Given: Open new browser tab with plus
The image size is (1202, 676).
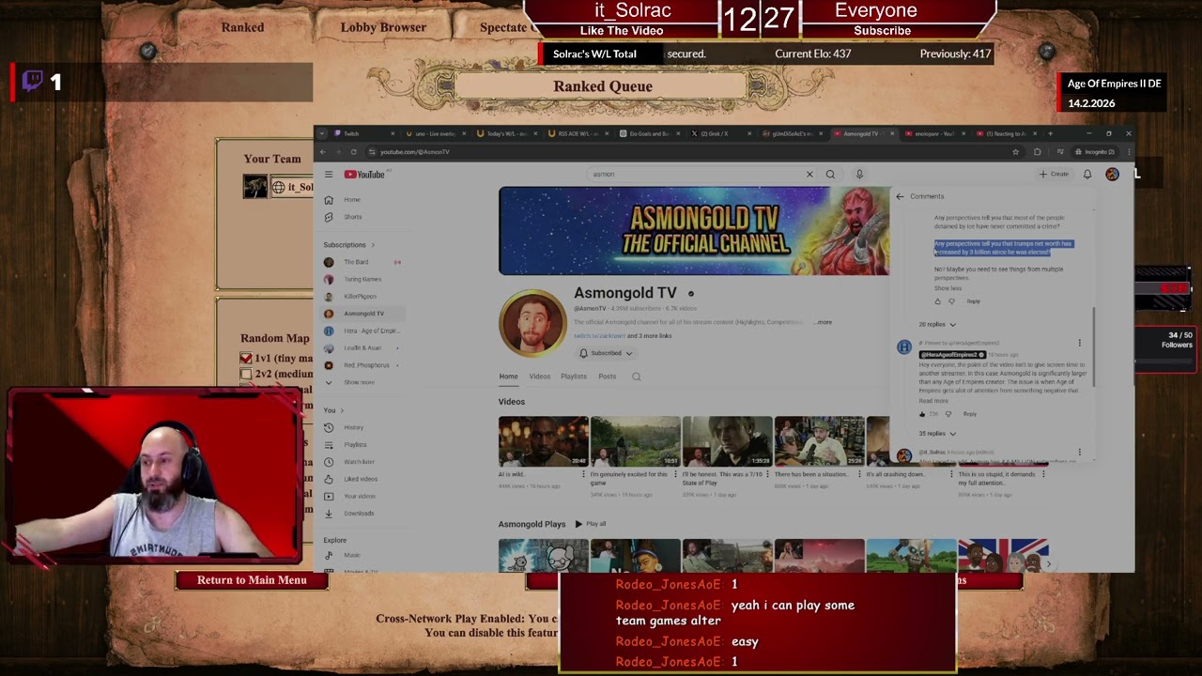Looking at the screenshot, I should click(1053, 133).
